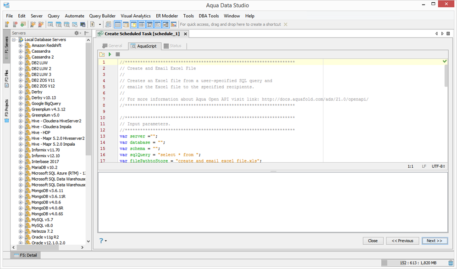Viewport: 457px width, 269px height.
Task: Toggle the list-layout toolbar button
Action: 158,24
